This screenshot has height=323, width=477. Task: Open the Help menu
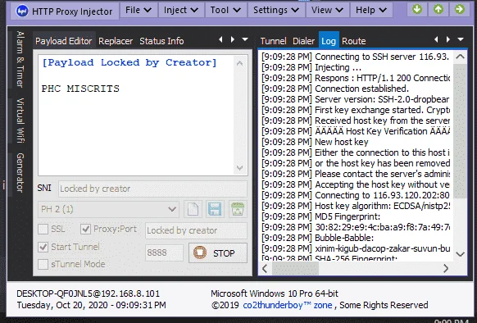[x=371, y=10]
